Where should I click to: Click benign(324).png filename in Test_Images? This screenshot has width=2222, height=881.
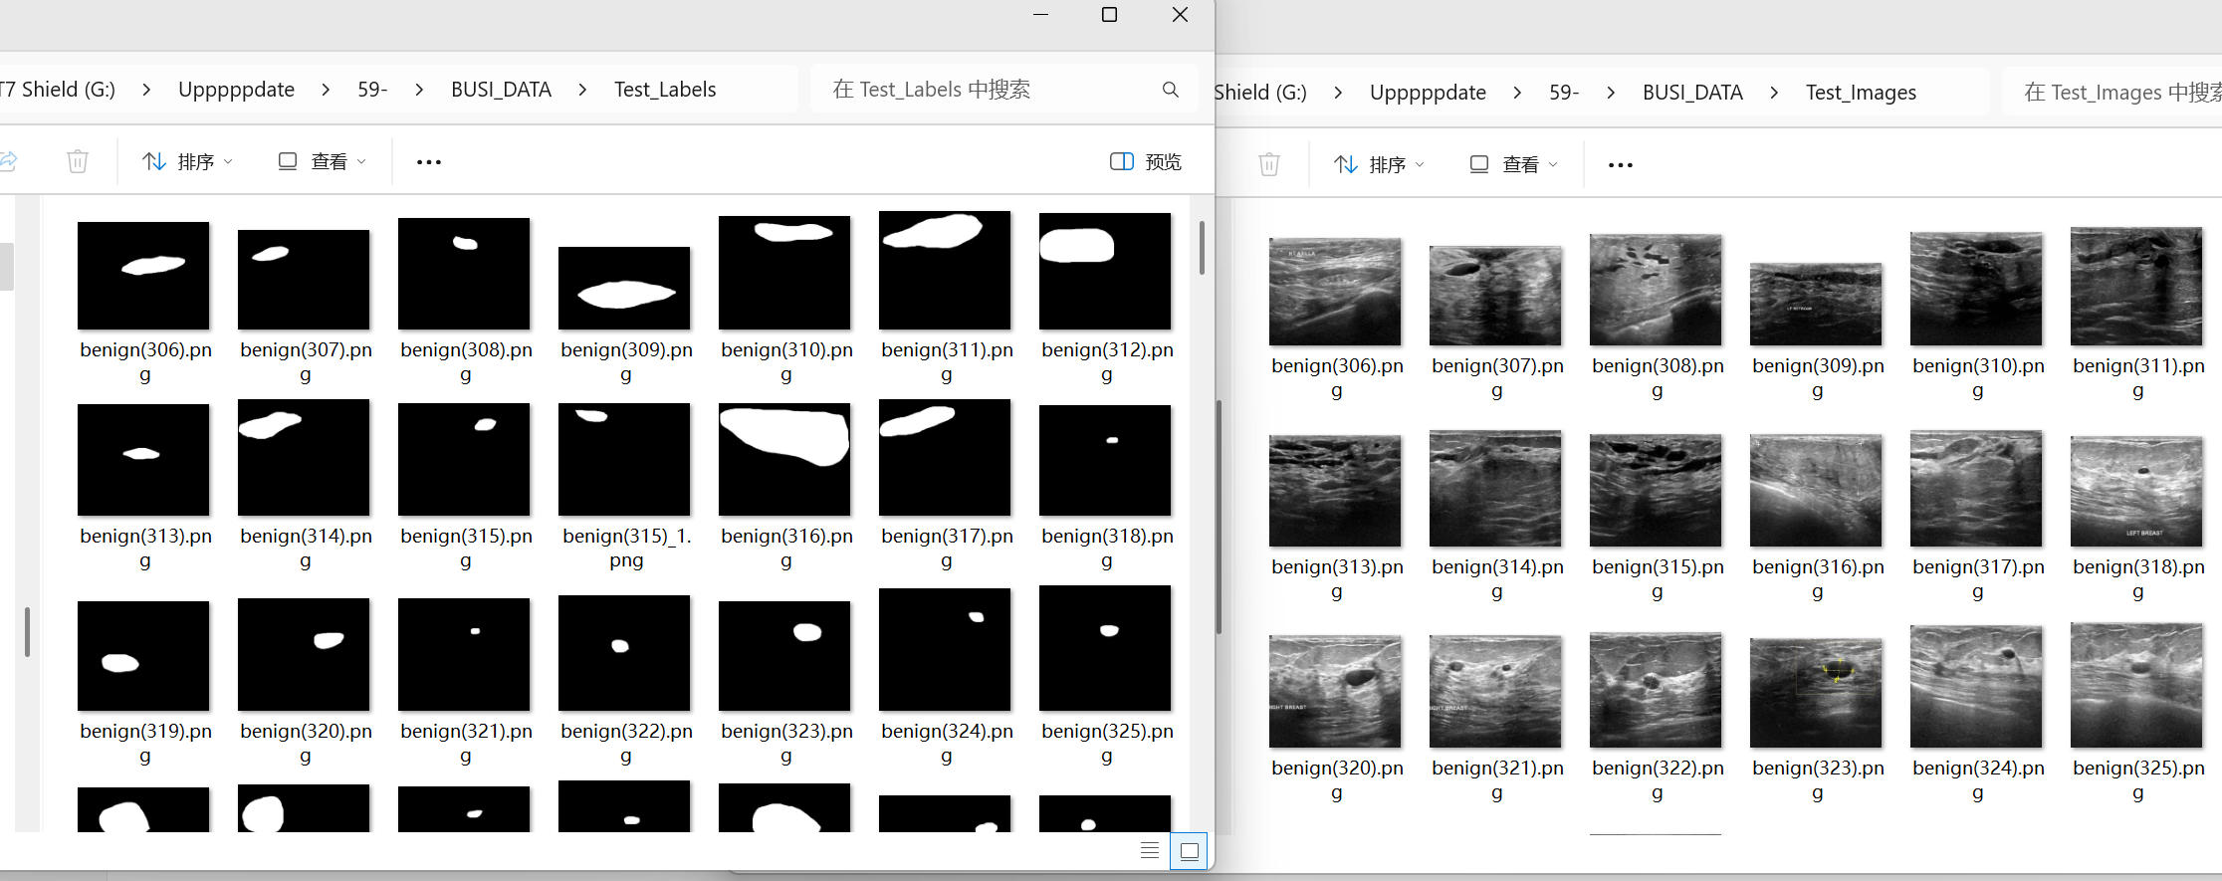point(1978,780)
